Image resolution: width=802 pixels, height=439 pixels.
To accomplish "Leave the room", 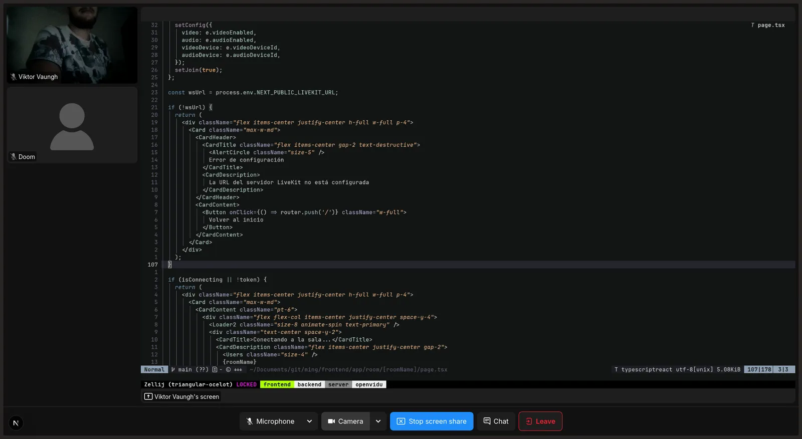I will (540, 421).
